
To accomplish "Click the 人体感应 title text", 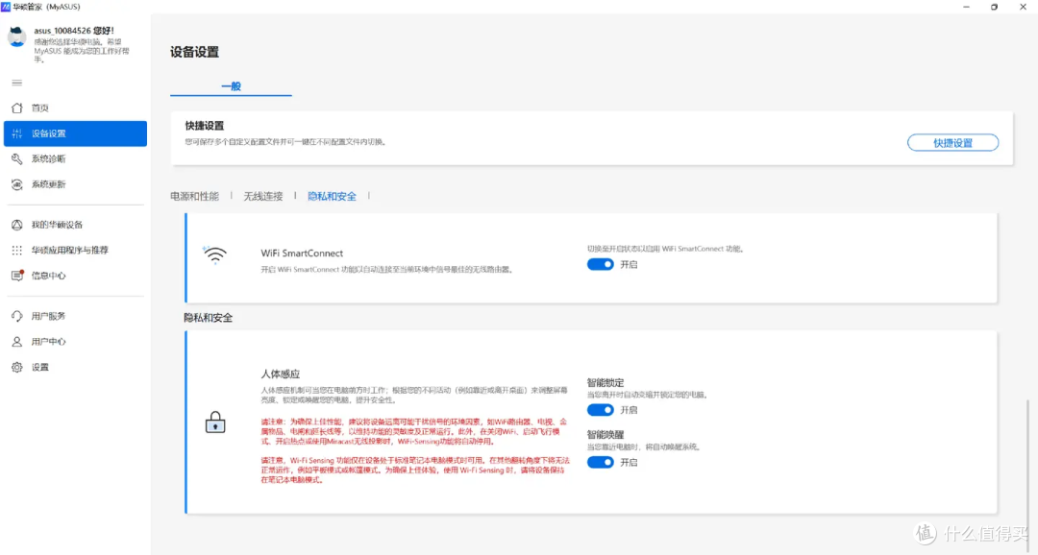I will [x=280, y=374].
